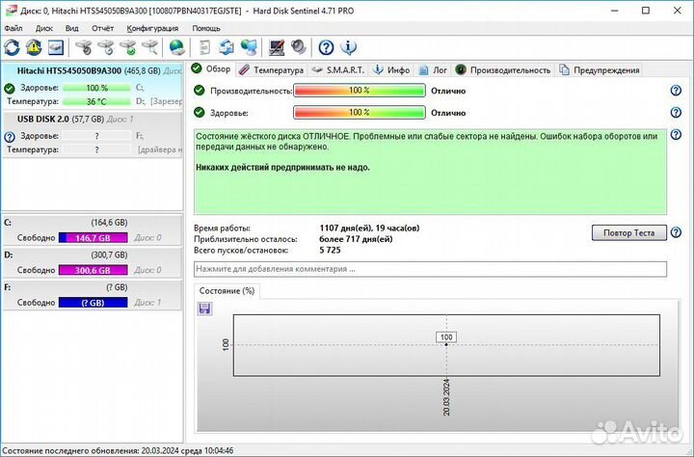This screenshot has height=457, width=694.
Task: Open Help via blue question toolbar icon
Action: coord(326,47)
